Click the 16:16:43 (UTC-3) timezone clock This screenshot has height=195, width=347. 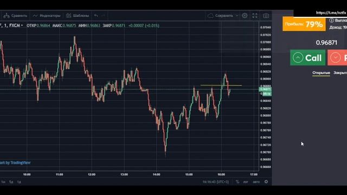[x=216, y=182]
